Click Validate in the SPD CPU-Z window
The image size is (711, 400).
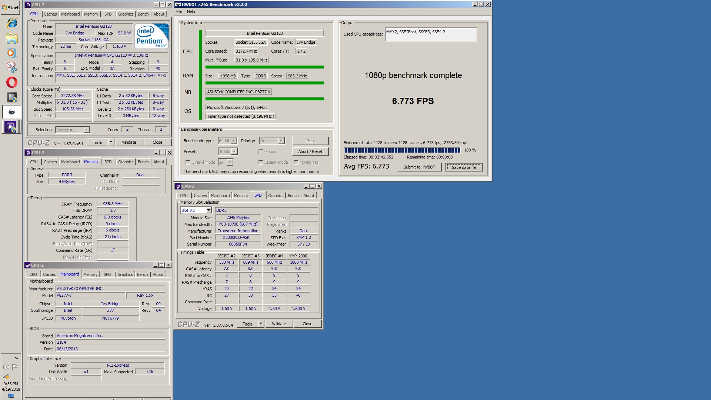click(x=279, y=324)
